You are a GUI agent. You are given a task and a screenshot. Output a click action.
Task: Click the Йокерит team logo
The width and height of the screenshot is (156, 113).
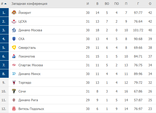point(14,13)
